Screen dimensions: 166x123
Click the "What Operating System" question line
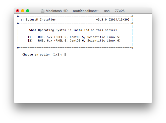pos(73,30)
